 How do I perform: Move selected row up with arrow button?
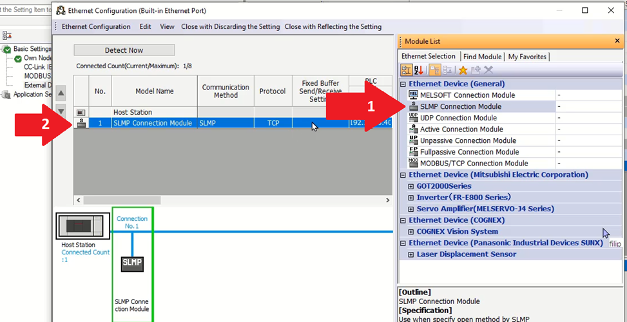pyautogui.click(x=61, y=94)
